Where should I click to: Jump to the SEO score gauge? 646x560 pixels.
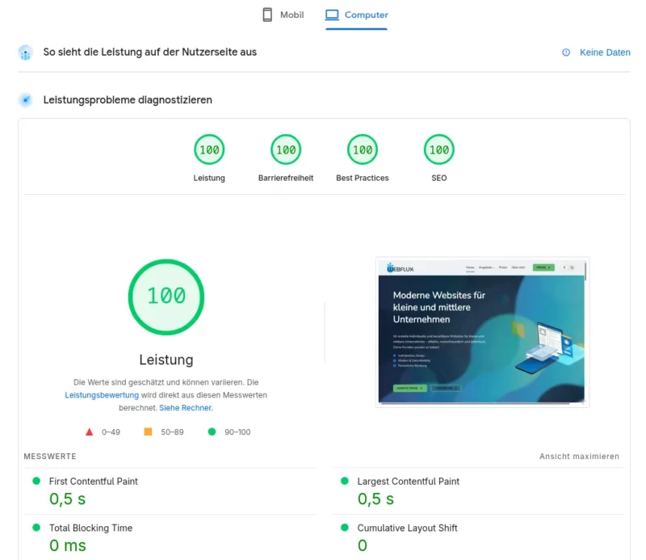pyautogui.click(x=439, y=149)
